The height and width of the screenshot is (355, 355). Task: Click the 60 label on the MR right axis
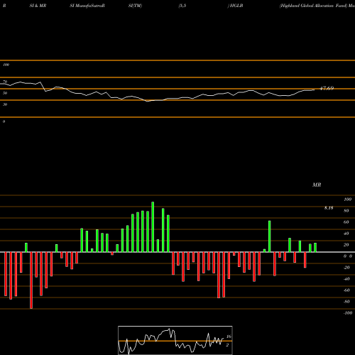pyautogui.click(x=346, y=222)
